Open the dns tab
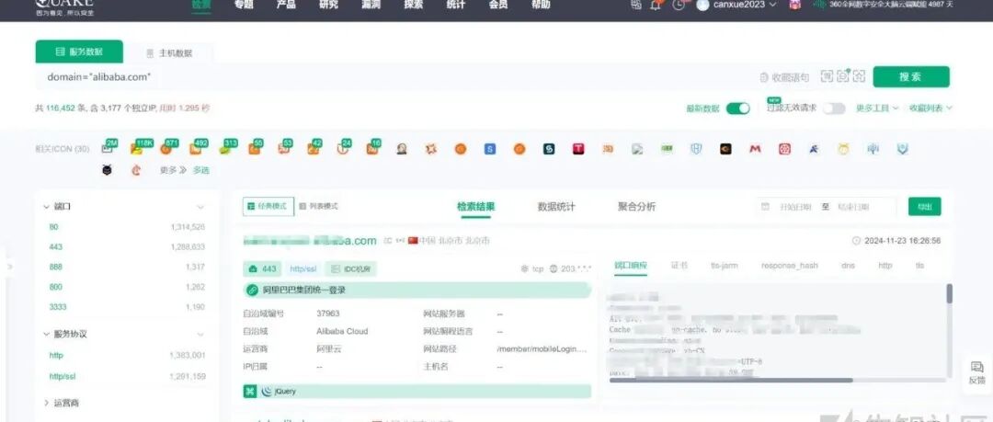 point(848,266)
